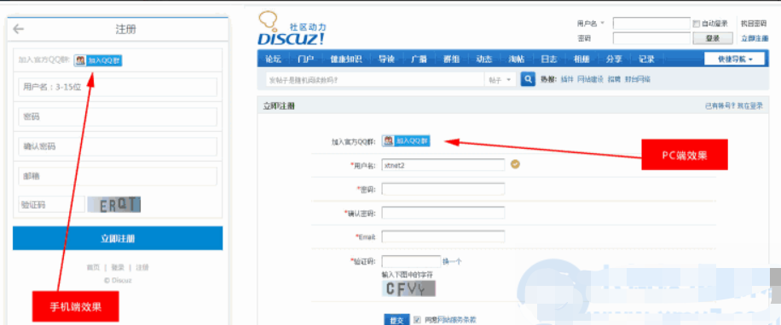Click the PC form 确认密码 field
Screen dimensions: 781x325
pos(443,213)
